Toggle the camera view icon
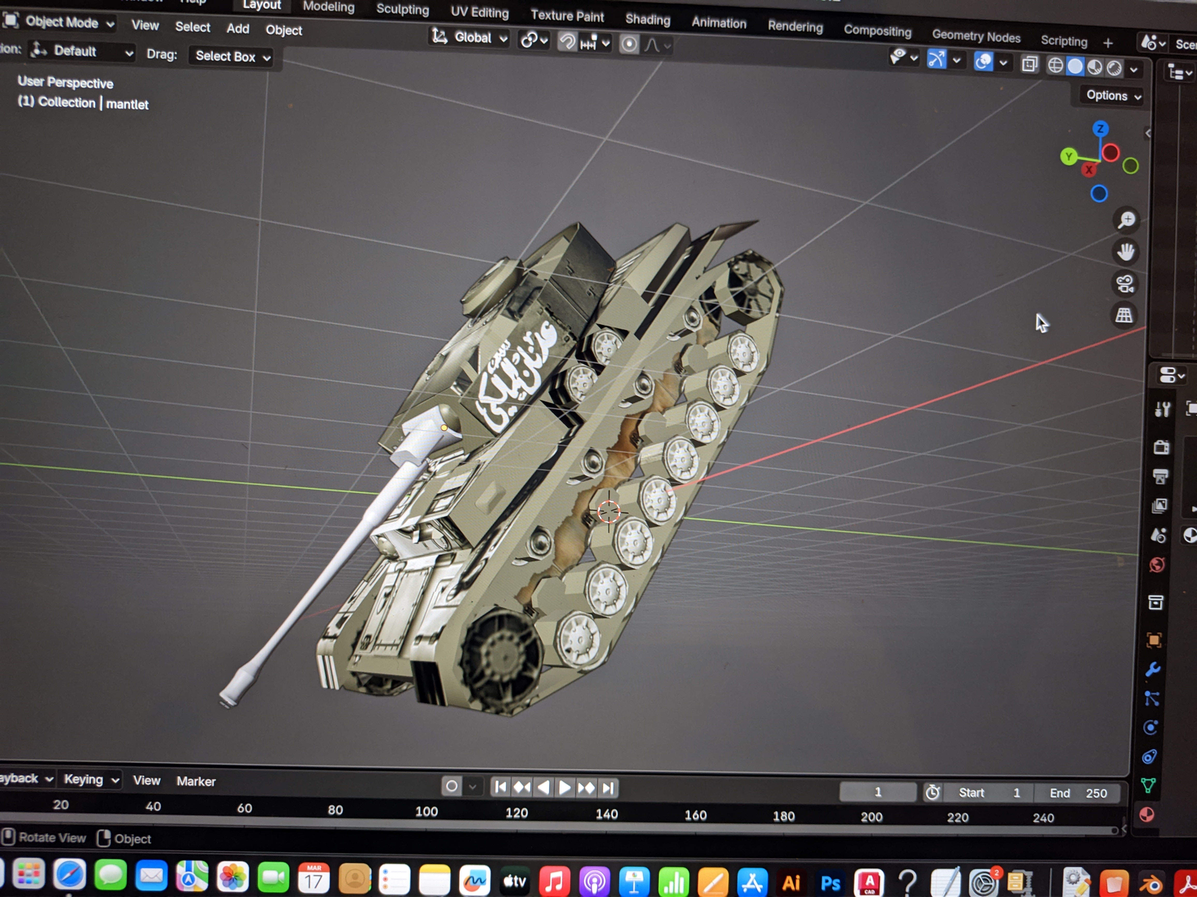 click(x=1125, y=283)
